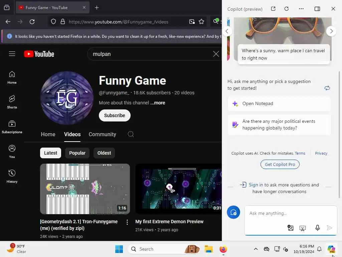Open Tron-Funnygame video title link
Screen dimensions: 342x257
tap(79, 225)
